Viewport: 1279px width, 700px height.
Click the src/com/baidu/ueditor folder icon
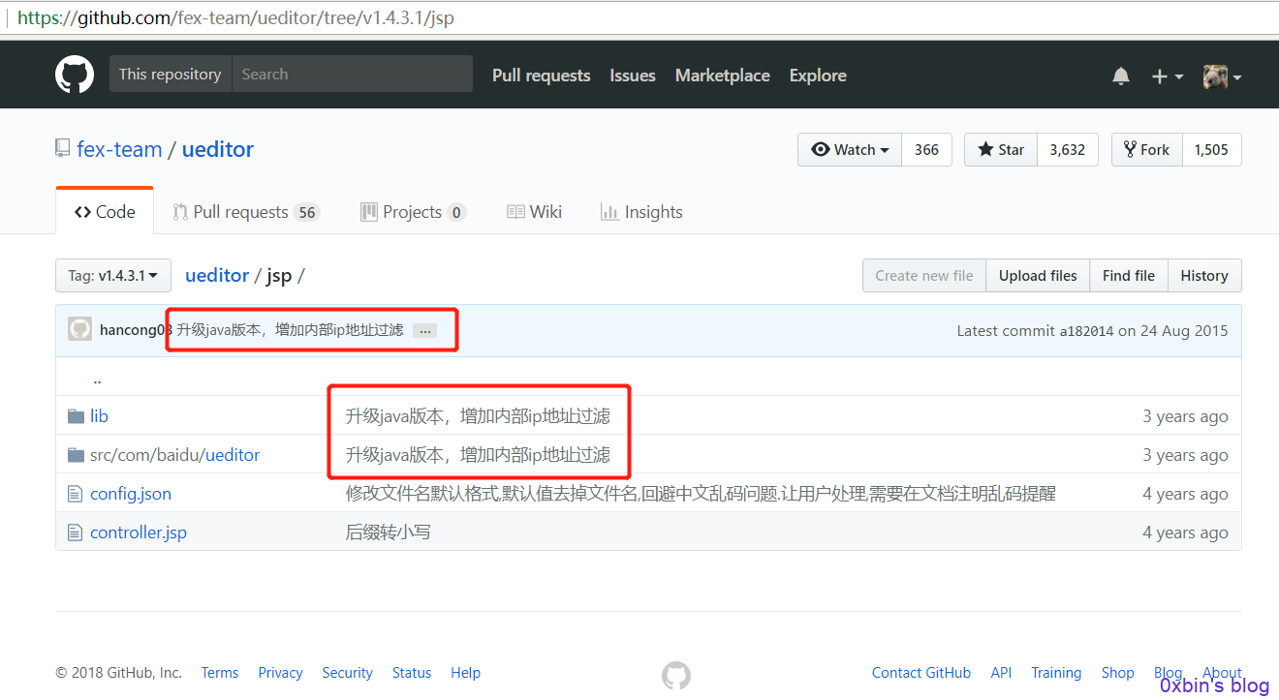[x=77, y=455]
